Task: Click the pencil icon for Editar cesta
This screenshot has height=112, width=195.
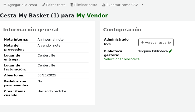Action: [x=44, y=5]
